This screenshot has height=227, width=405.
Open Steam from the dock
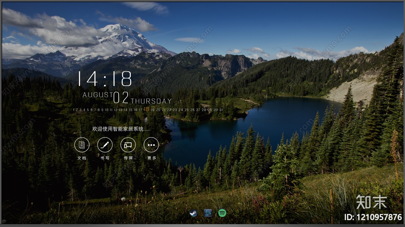point(194,213)
